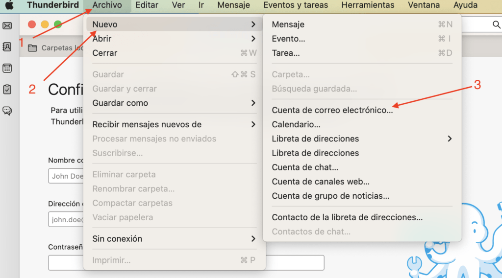Open the Mail envelope sidebar icon
Screen dimensions: 502x278
click(x=7, y=25)
